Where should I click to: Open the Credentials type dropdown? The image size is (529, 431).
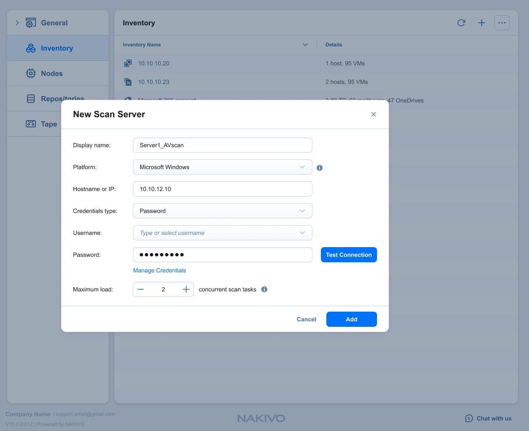click(x=222, y=211)
